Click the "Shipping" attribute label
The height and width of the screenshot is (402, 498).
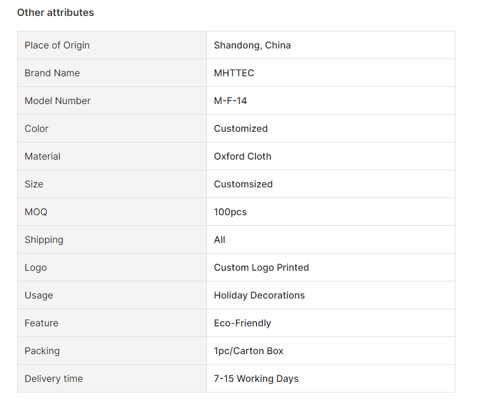44,240
